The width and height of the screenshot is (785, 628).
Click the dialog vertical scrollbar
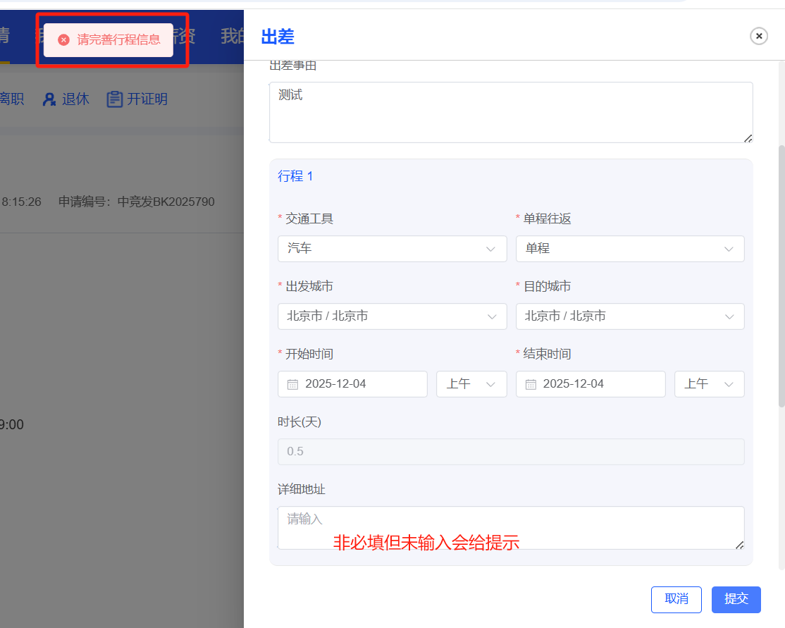781,276
